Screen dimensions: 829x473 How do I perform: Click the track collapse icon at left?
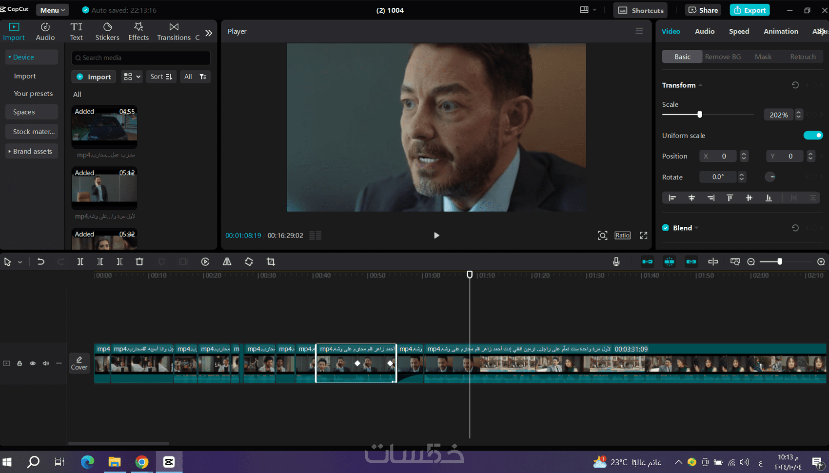click(6, 363)
